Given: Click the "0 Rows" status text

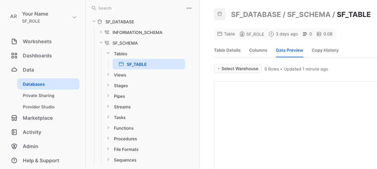Looking at the screenshot, I should [272, 69].
